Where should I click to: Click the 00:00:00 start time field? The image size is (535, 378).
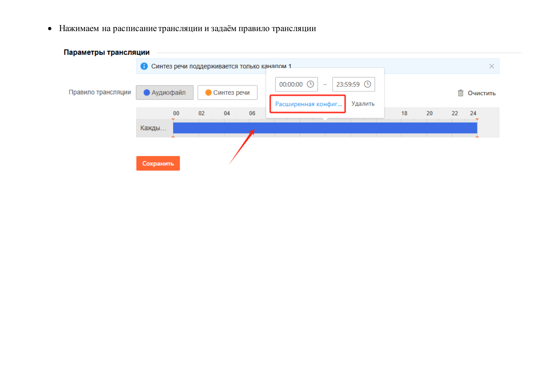297,84
